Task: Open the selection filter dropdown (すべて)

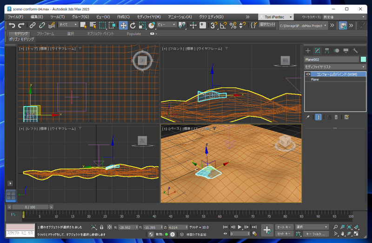Action: pyautogui.click(x=68, y=25)
